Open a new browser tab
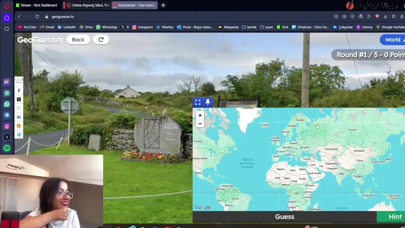This screenshot has width=405, height=228. [x=163, y=5]
